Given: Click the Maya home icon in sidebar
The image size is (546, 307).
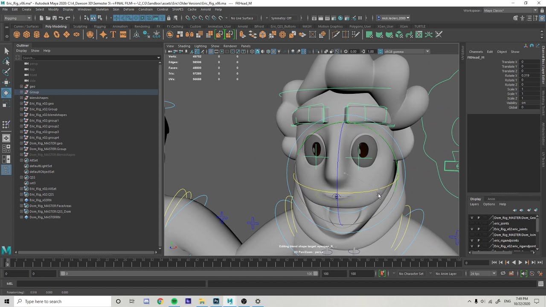Looking at the screenshot, I should (x=6, y=250).
